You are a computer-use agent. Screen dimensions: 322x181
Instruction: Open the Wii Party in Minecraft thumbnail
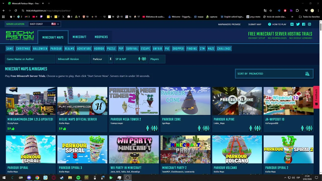coord(134,150)
